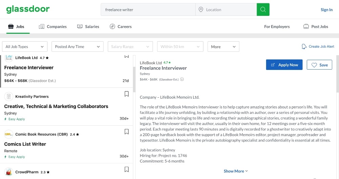Click the $64K - $68K salary in list
Viewport: 339px width, 179px height.
pos(16,81)
